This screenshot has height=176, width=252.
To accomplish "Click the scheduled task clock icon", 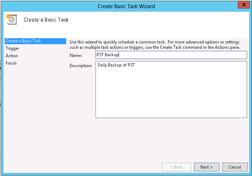I will point(11,19).
